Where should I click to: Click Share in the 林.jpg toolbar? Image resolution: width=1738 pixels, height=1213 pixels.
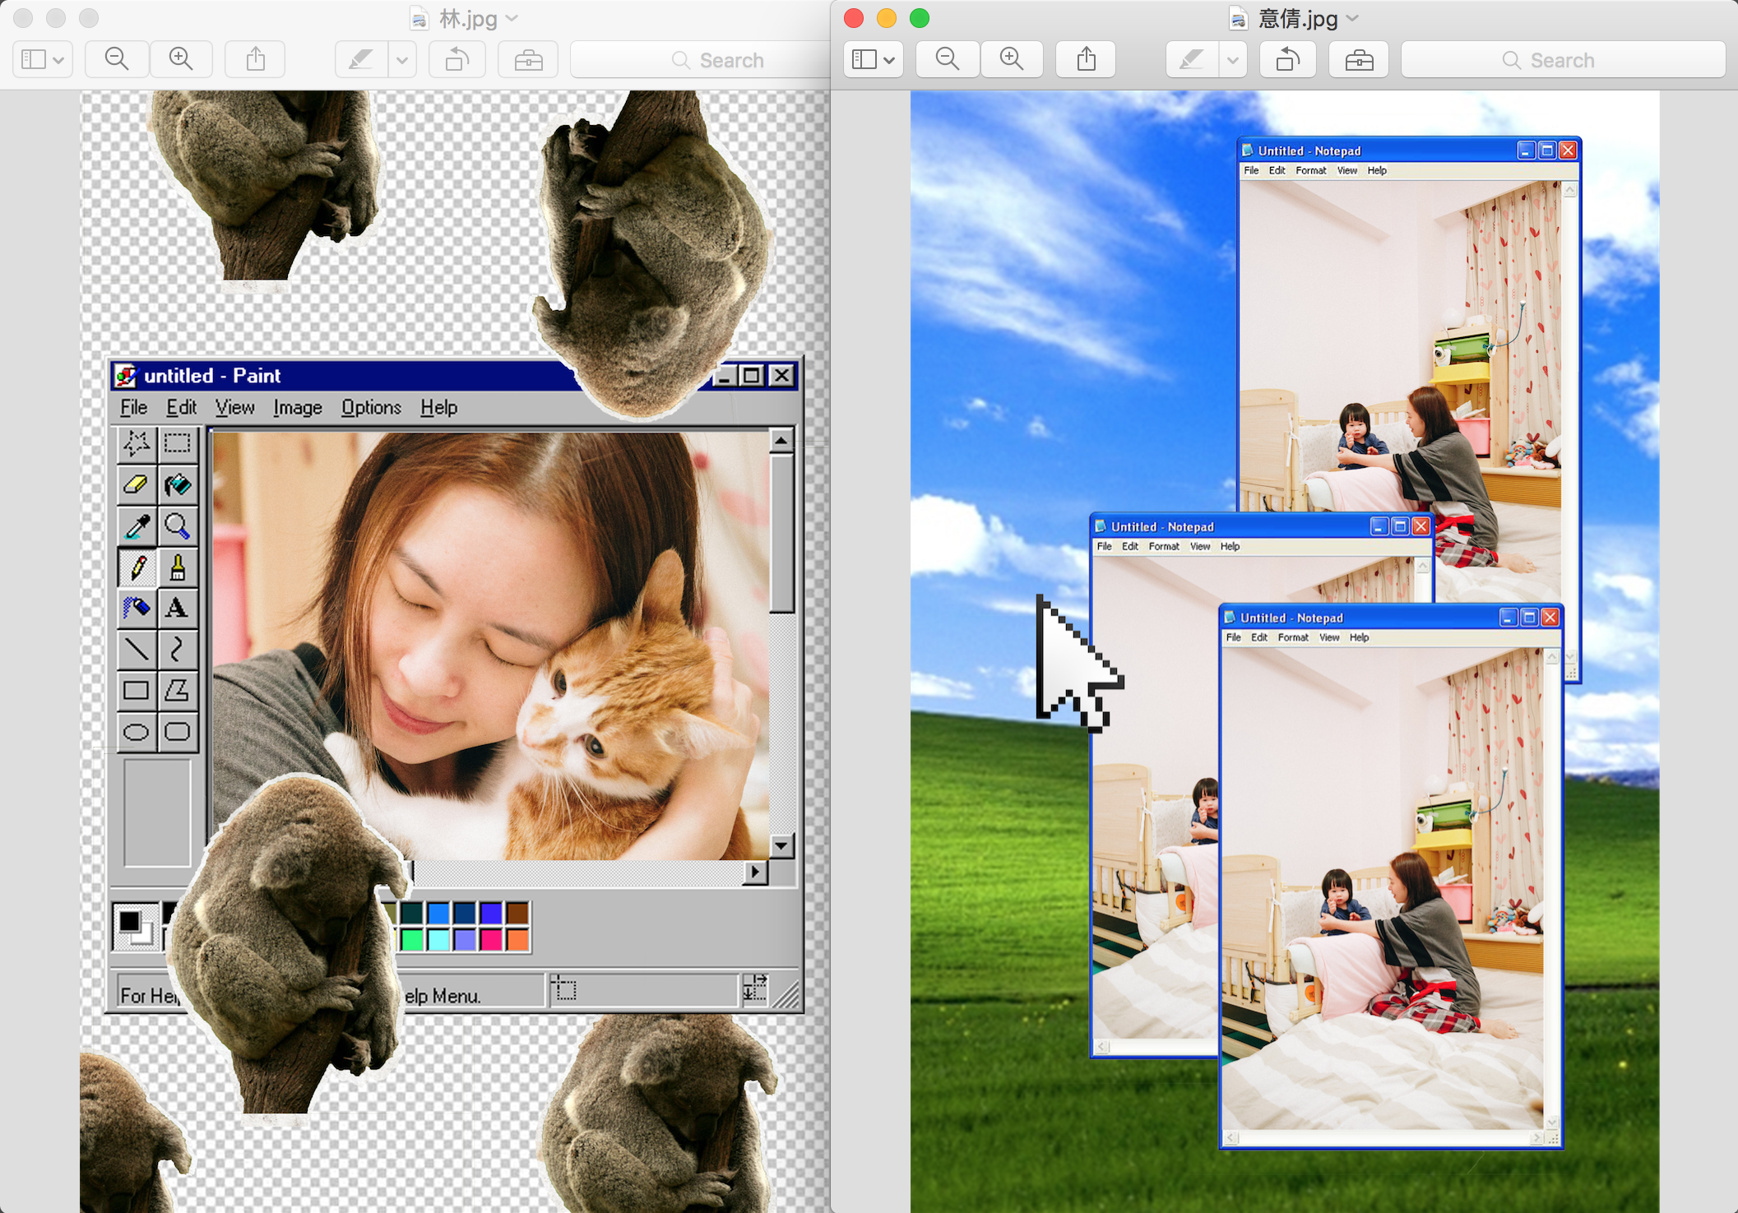(x=255, y=59)
